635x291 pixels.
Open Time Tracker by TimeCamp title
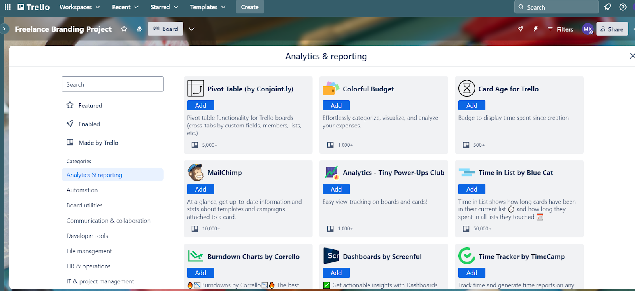pyautogui.click(x=521, y=257)
